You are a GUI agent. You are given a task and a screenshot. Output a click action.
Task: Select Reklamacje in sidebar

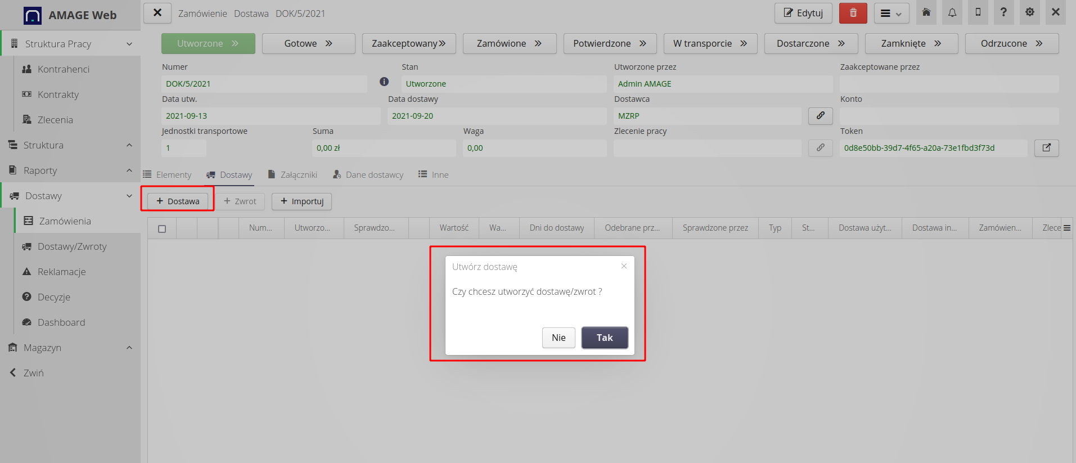point(62,272)
